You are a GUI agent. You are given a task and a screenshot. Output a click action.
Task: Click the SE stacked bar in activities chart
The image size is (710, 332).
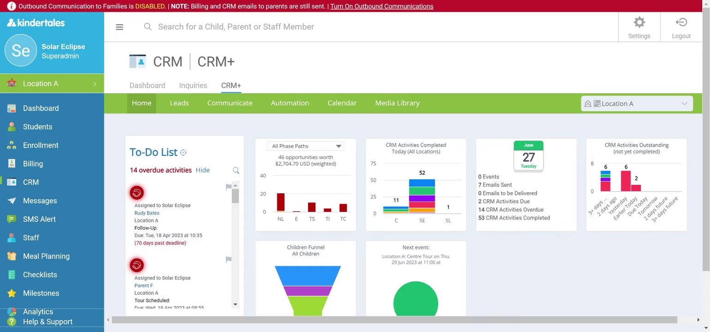click(422, 196)
